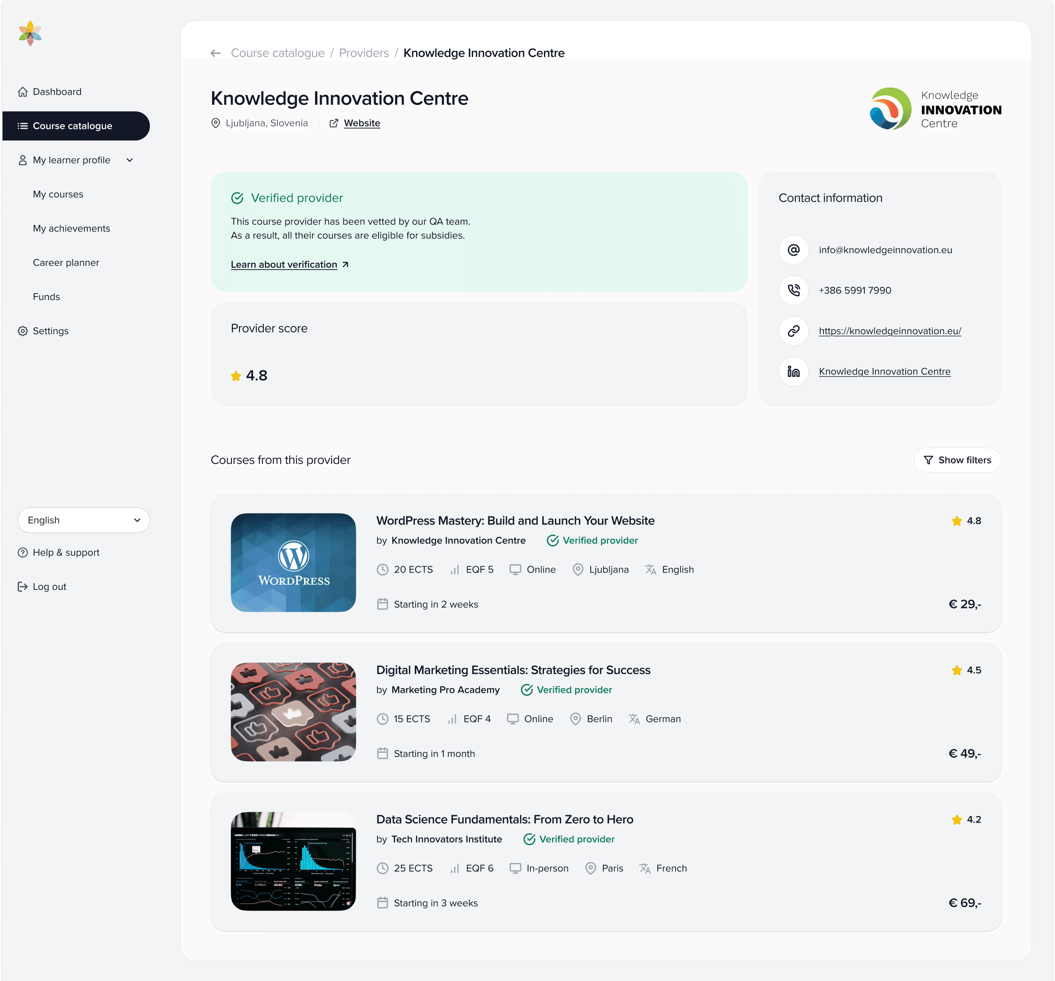Open Show filters for provider courses
Screen dimensions: 1055x981
point(957,460)
